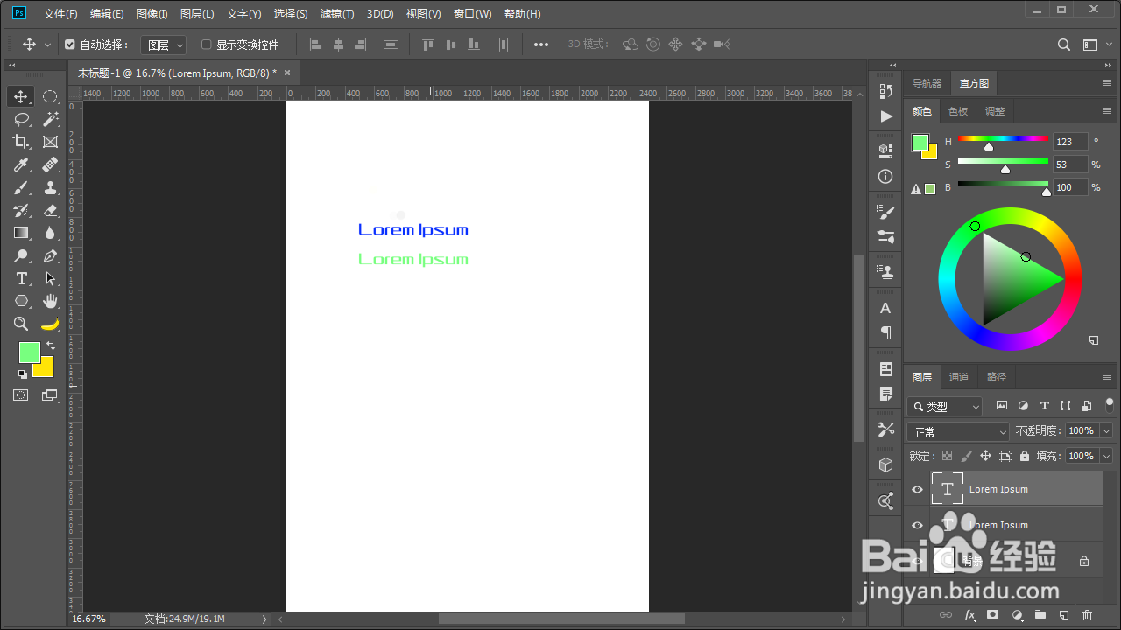The width and height of the screenshot is (1121, 630).
Task: Click out-of-gamut warning triangle
Action: point(916,189)
